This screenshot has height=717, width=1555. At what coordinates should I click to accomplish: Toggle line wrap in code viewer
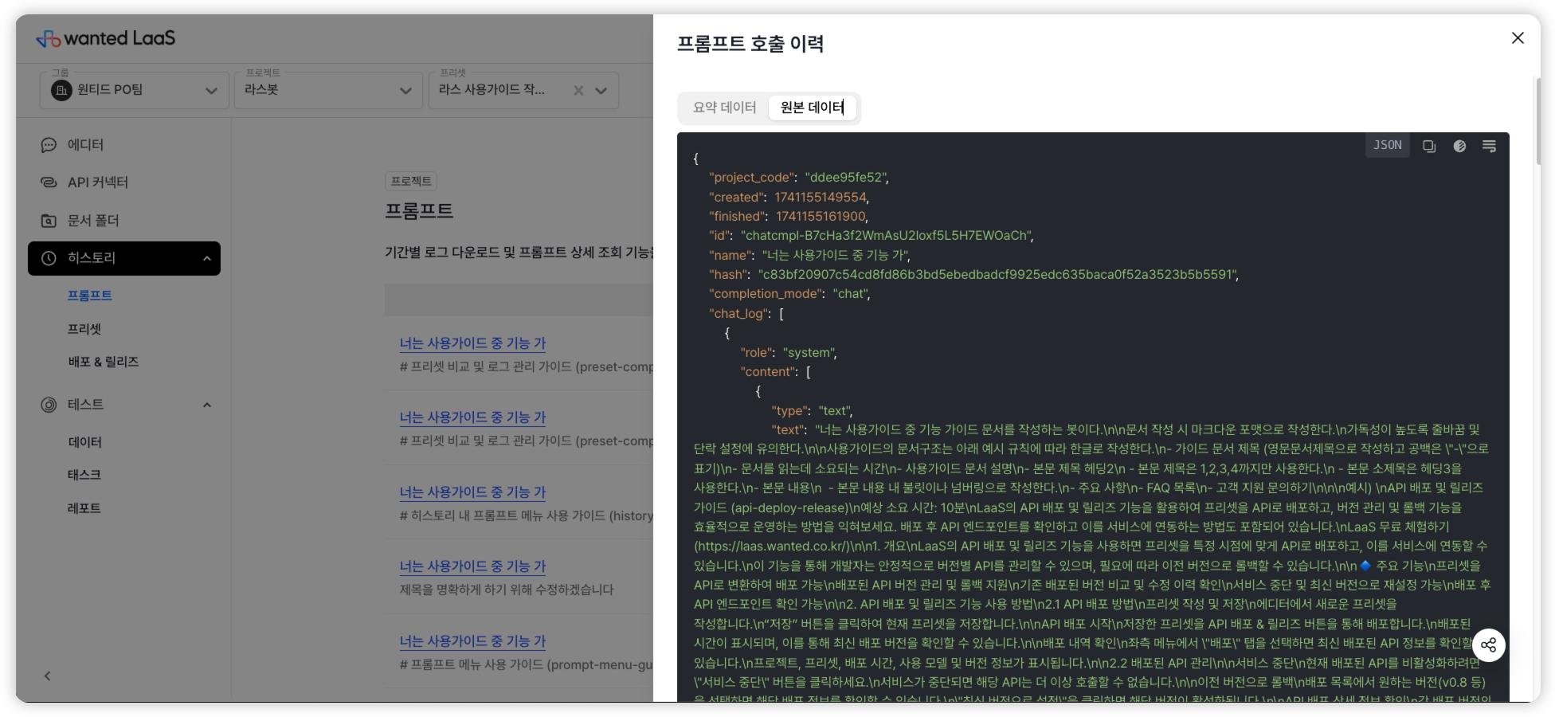(x=1489, y=146)
